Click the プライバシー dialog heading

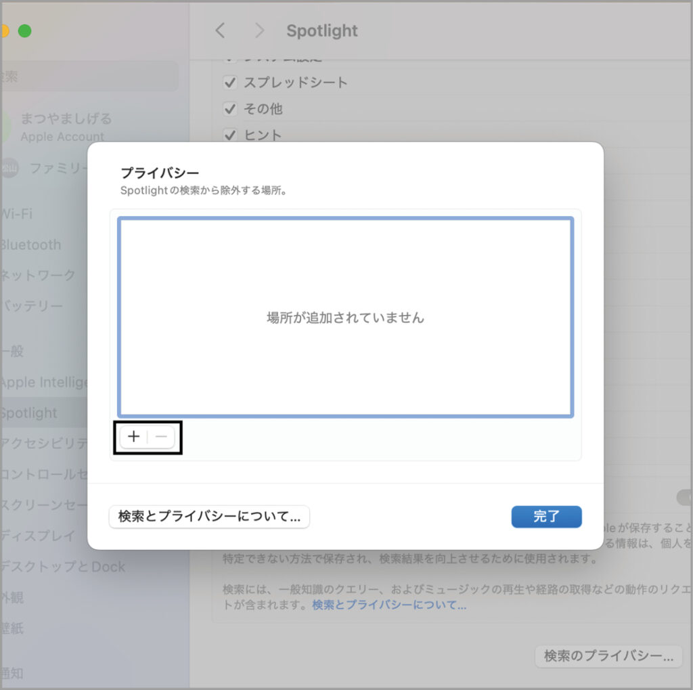click(x=160, y=173)
